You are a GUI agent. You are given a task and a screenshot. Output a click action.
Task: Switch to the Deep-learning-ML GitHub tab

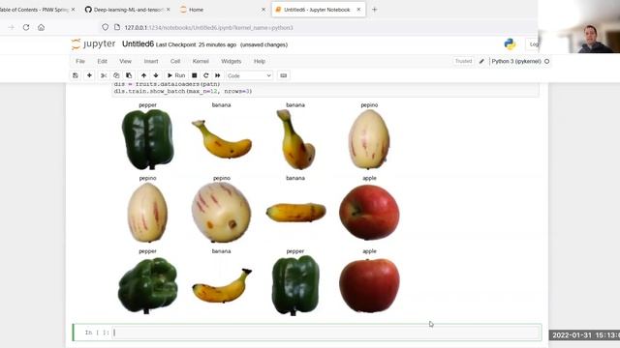(x=128, y=10)
